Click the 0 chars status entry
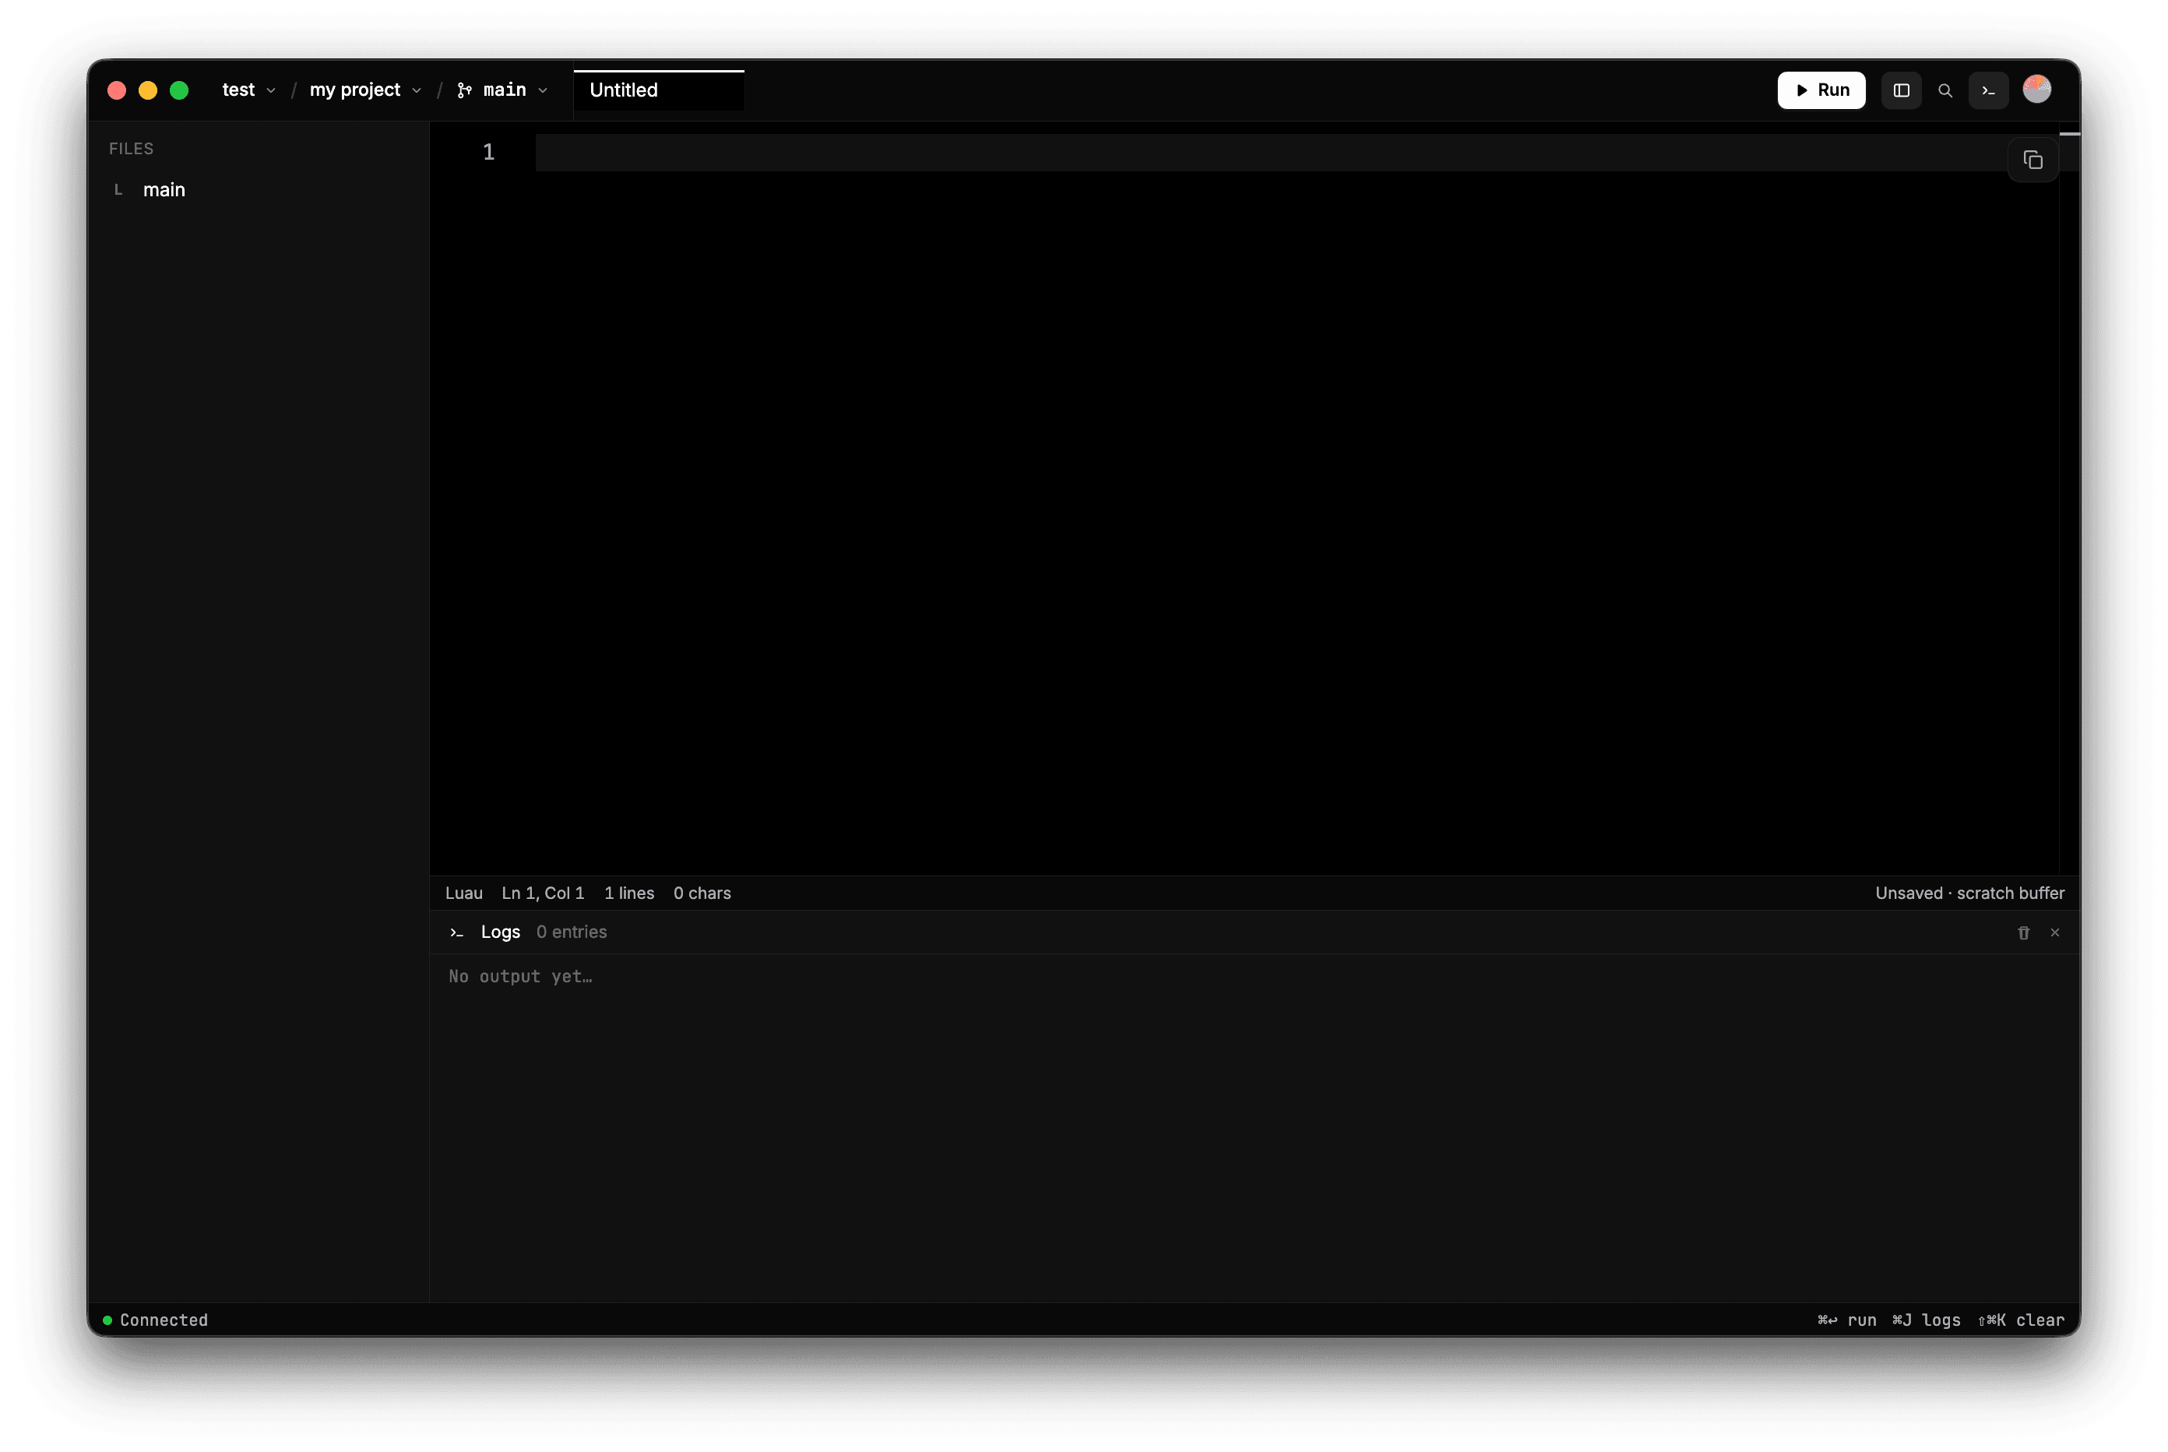2168x1452 pixels. tap(702, 893)
